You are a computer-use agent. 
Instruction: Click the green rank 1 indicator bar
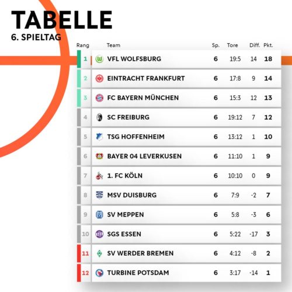coord(79,59)
